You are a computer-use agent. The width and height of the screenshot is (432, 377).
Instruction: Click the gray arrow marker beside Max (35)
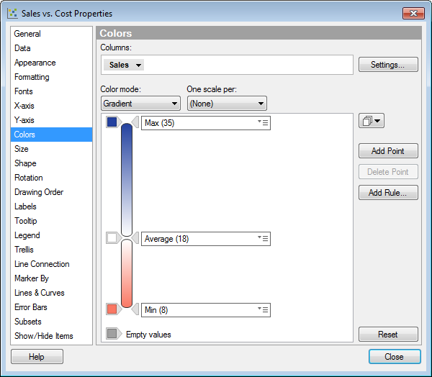coord(135,122)
